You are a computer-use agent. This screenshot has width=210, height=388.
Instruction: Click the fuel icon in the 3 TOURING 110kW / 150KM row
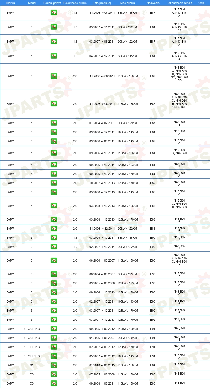point(54,329)
